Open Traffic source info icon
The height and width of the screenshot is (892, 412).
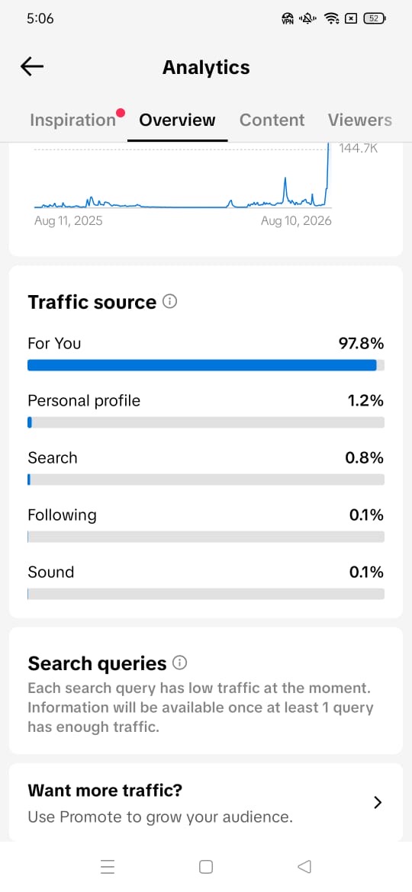[169, 301]
